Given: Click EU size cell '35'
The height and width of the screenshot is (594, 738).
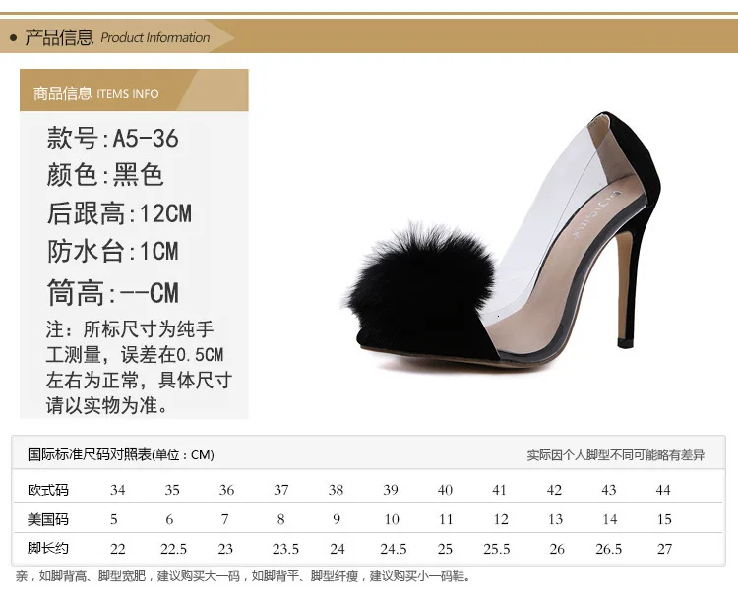Looking at the screenshot, I should click(x=172, y=490).
